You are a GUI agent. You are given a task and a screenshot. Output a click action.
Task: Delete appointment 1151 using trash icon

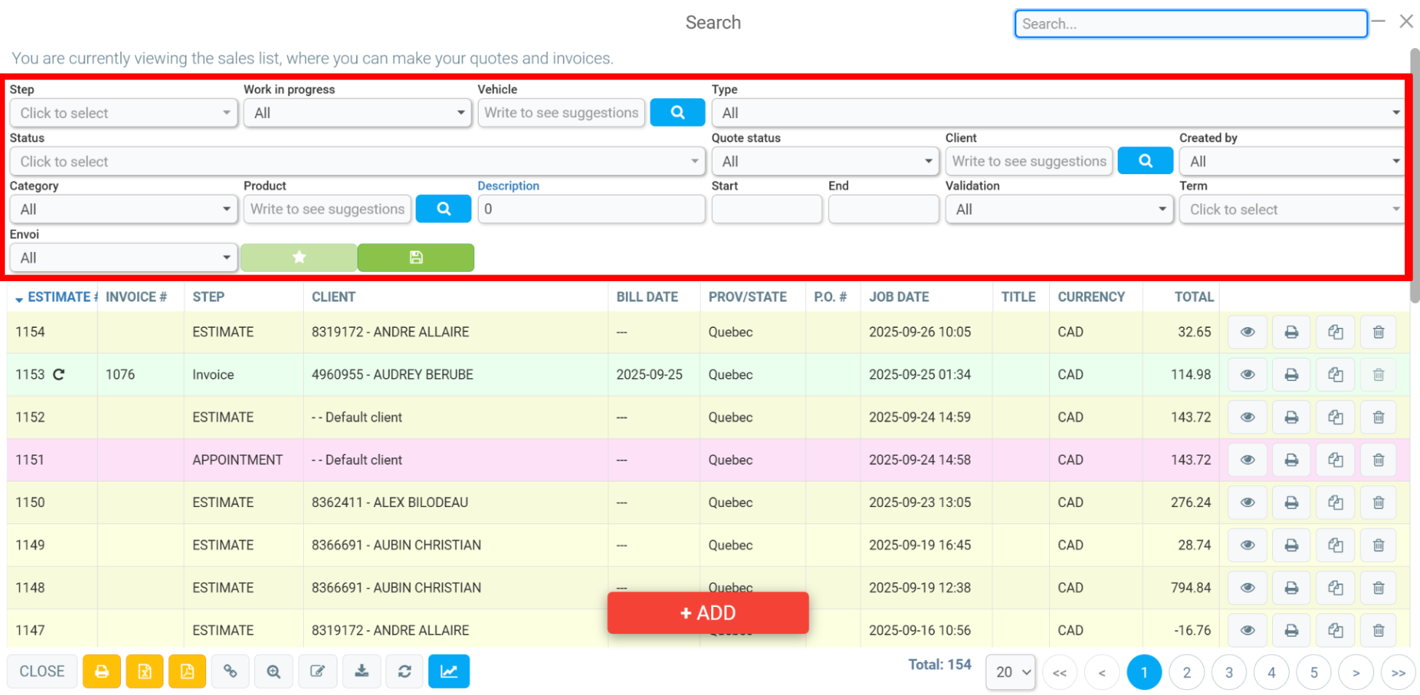tap(1378, 460)
